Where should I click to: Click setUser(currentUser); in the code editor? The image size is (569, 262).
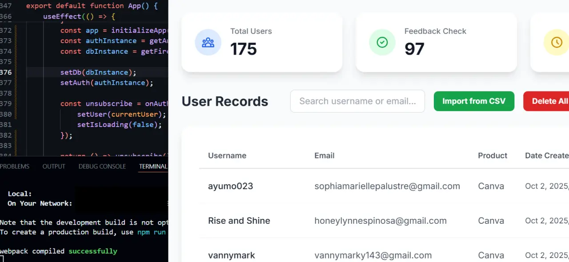[x=121, y=114]
